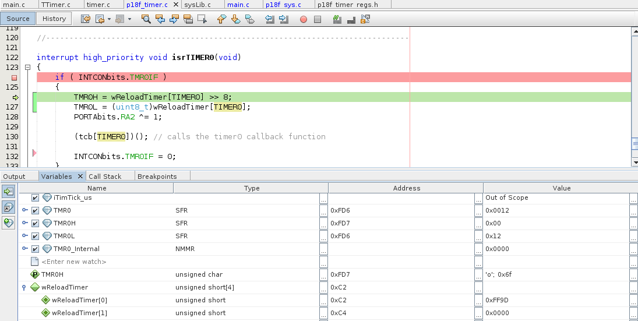Toggle the History view button
The height and width of the screenshot is (321, 638).
click(54, 19)
